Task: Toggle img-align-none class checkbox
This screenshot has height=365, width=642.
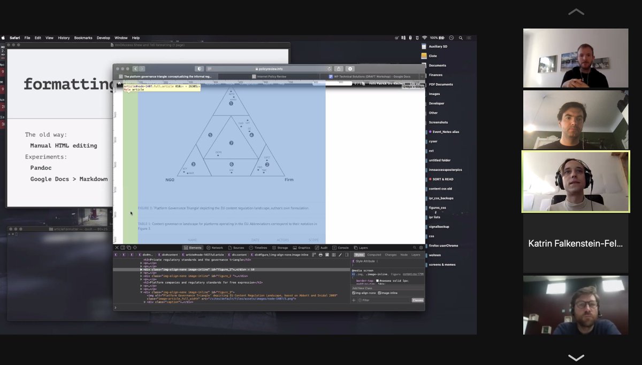Action: [x=354, y=293]
